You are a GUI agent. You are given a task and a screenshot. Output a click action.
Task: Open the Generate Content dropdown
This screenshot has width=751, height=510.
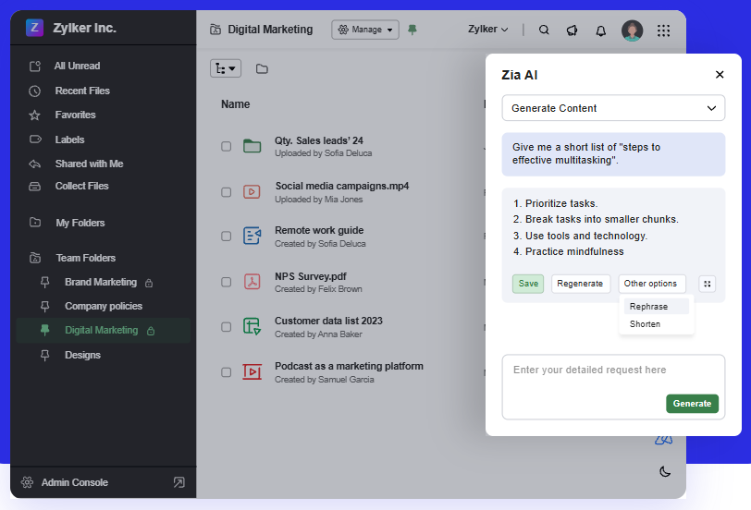(x=612, y=108)
